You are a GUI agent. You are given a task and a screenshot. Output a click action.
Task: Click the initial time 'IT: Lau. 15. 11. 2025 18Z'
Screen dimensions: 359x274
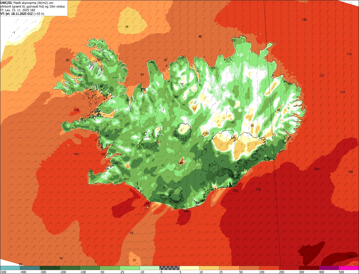[x=18, y=10]
